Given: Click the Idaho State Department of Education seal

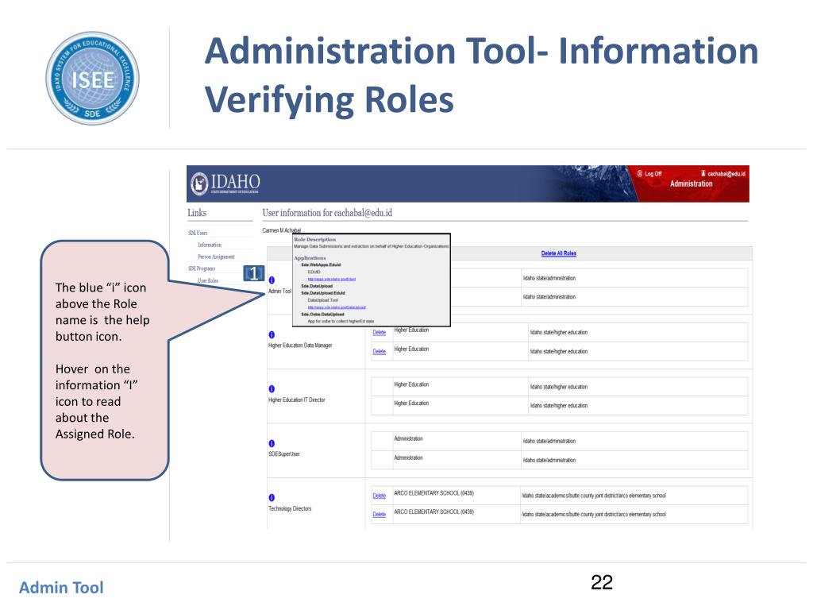Looking at the screenshot, I should pyautogui.click(x=199, y=183).
